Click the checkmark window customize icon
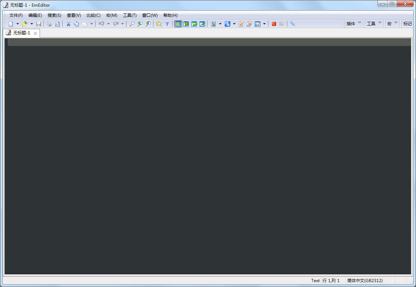 pos(258,24)
